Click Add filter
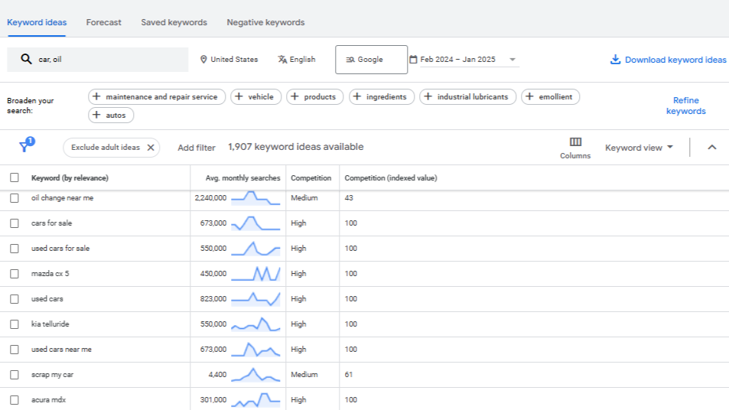 [x=196, y=148]
